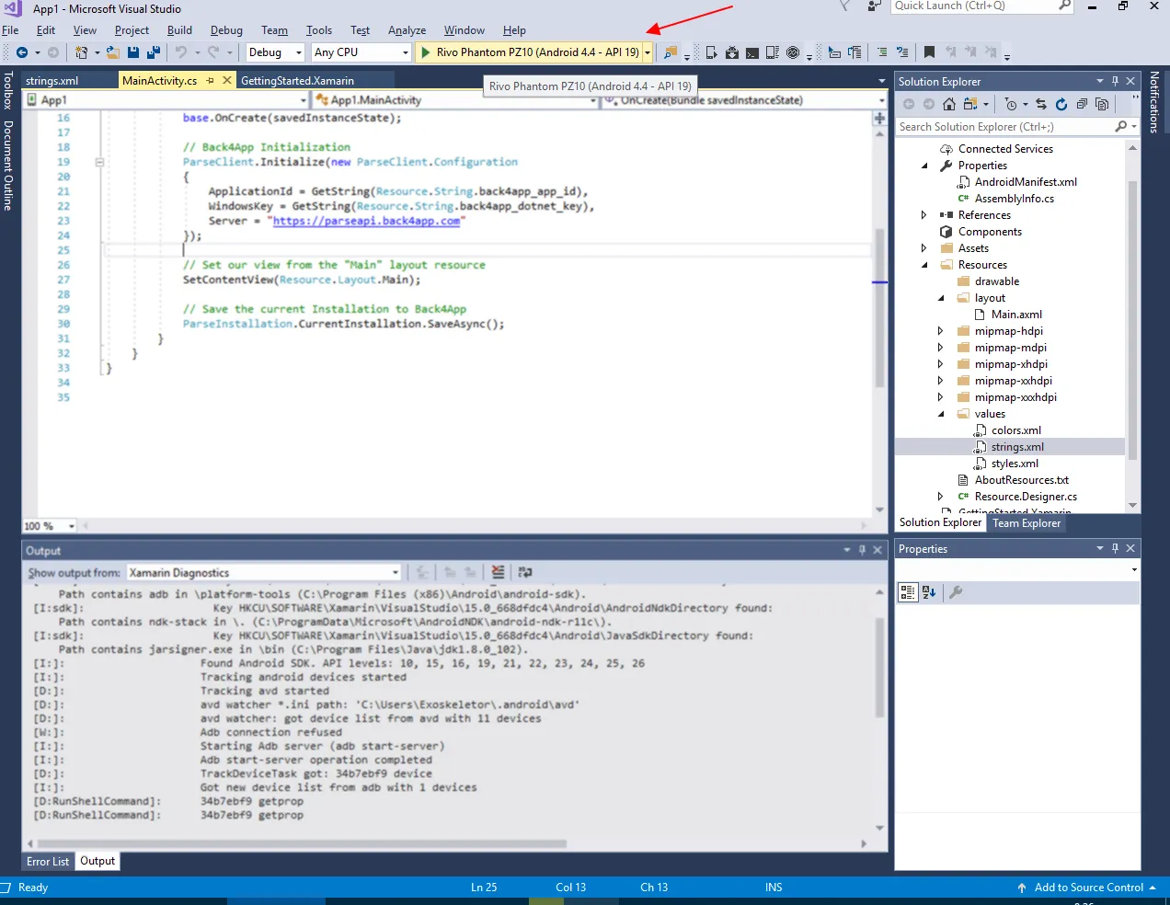This screenshot has width=1170, height=905.
Task: Select Main.axml in the layout folder
Action: click(x=1016, y=315)
